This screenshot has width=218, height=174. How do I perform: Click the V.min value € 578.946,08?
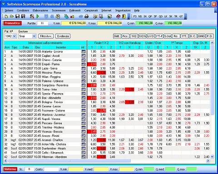[x=74, y=23]
